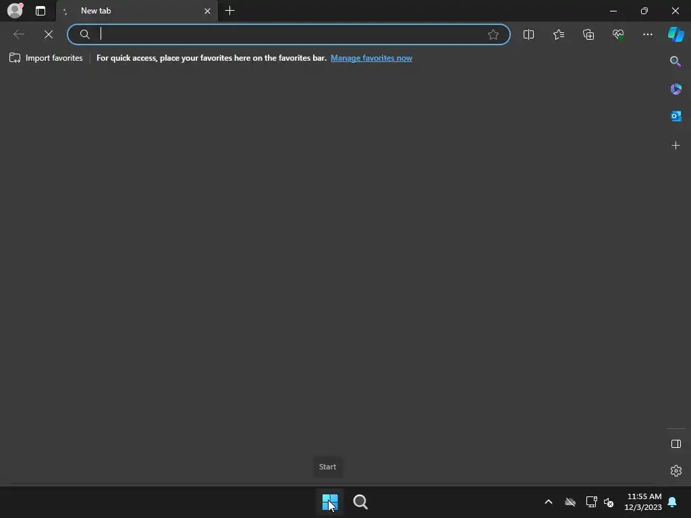Viewport: 691px width, 518px height.
Task: Minimize the Edge window
Action: [x=613, y=11]
